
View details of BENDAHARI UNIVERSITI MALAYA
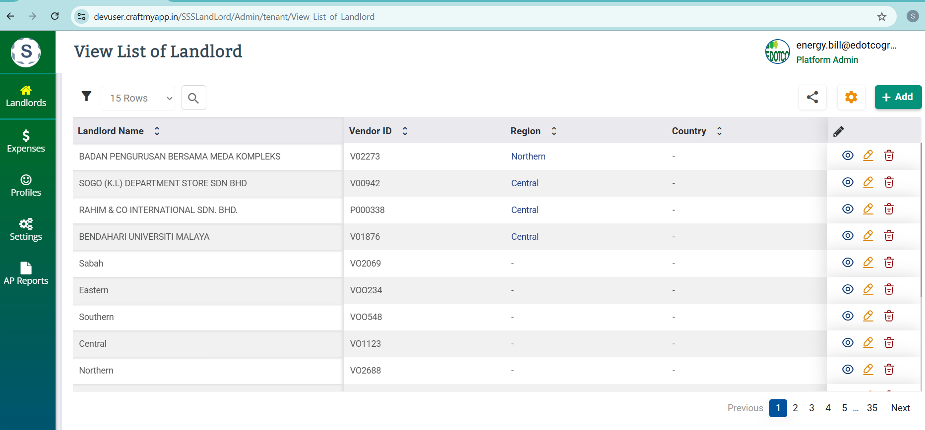[848, 236]
